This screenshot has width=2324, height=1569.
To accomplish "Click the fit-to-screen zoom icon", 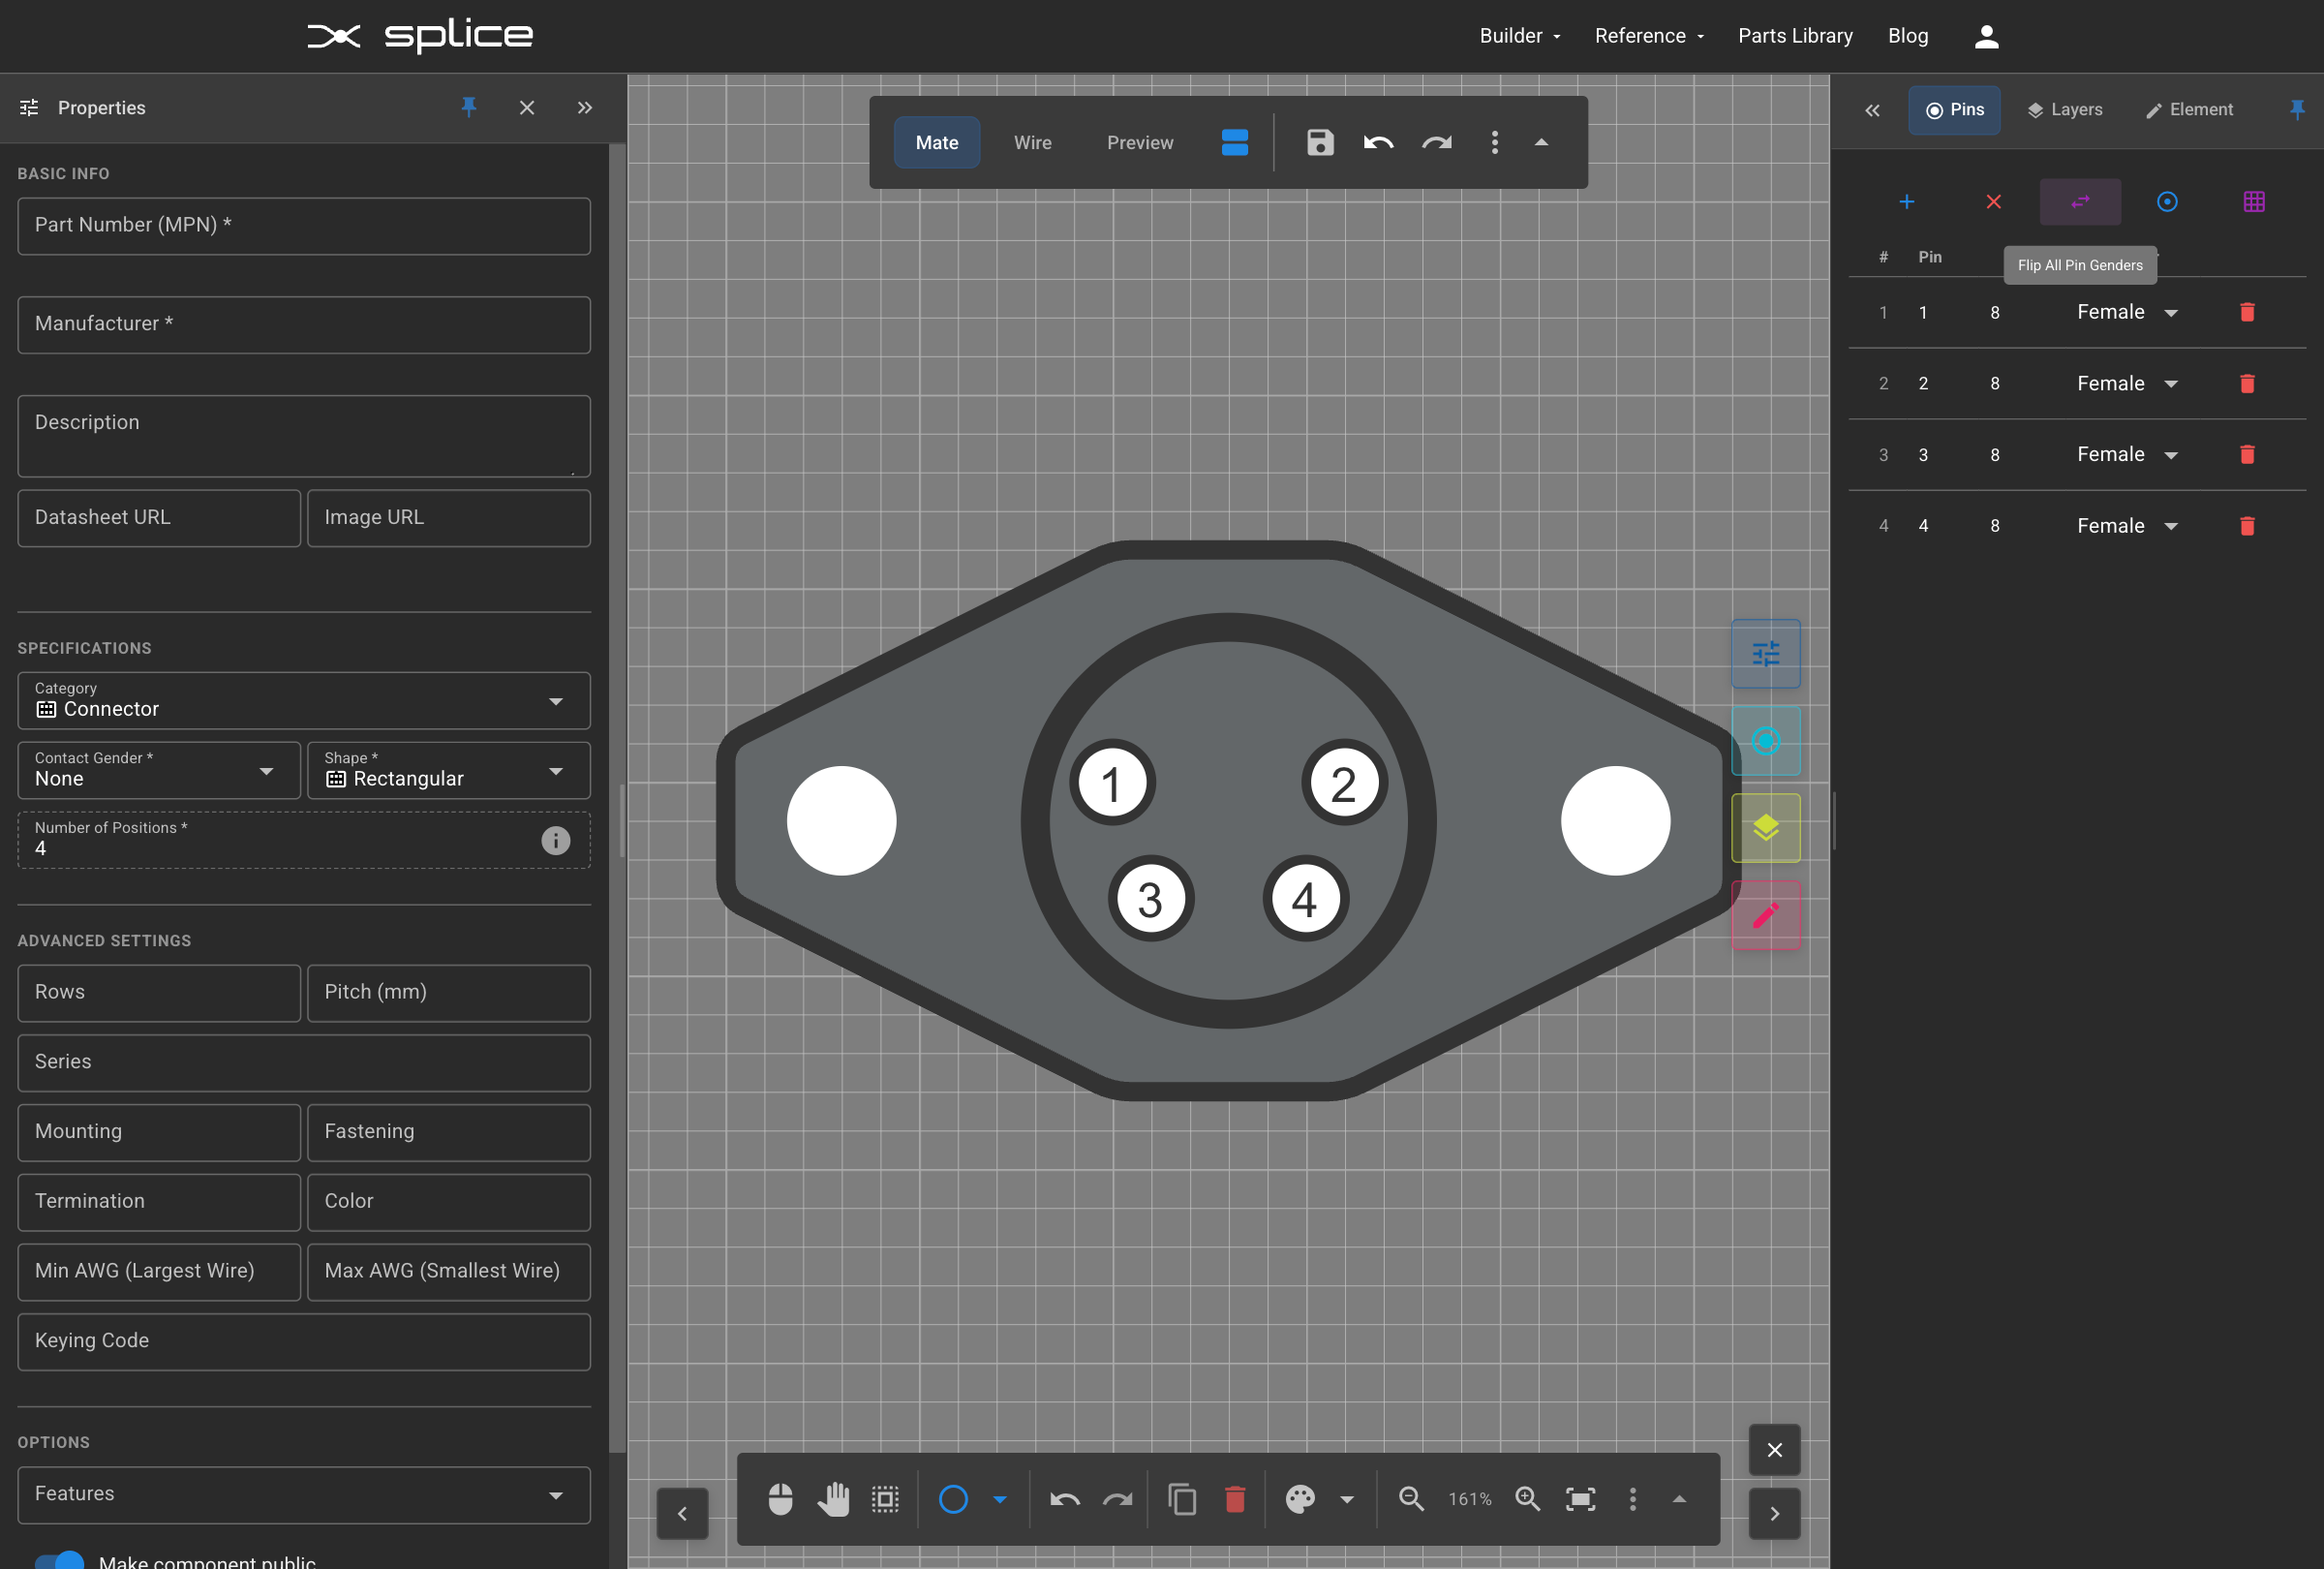I will (x=1580, y=1499).
